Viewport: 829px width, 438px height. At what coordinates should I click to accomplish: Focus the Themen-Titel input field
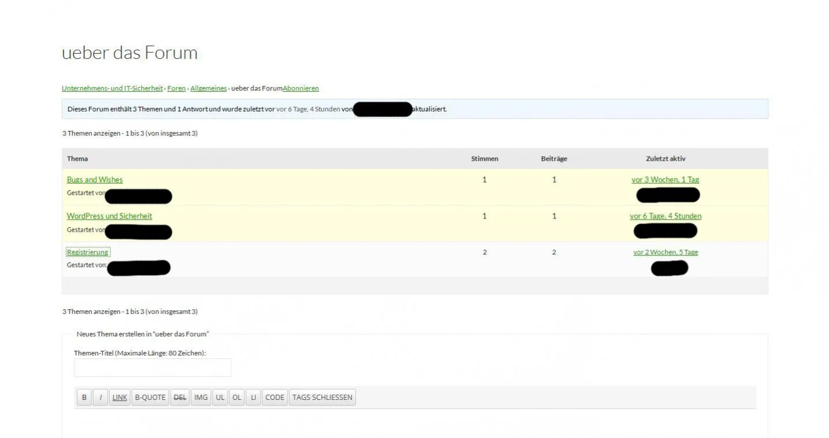[153, 368]
